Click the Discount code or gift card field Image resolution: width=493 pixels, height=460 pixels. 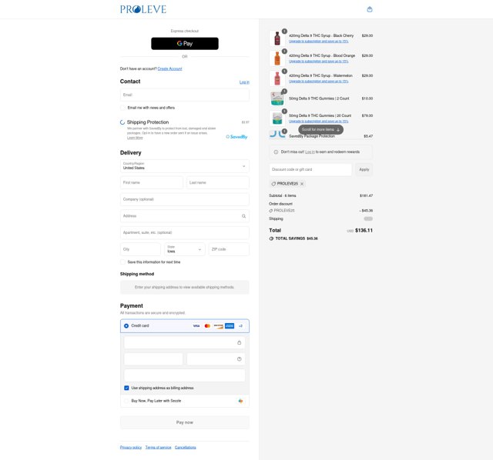[310, 169]
